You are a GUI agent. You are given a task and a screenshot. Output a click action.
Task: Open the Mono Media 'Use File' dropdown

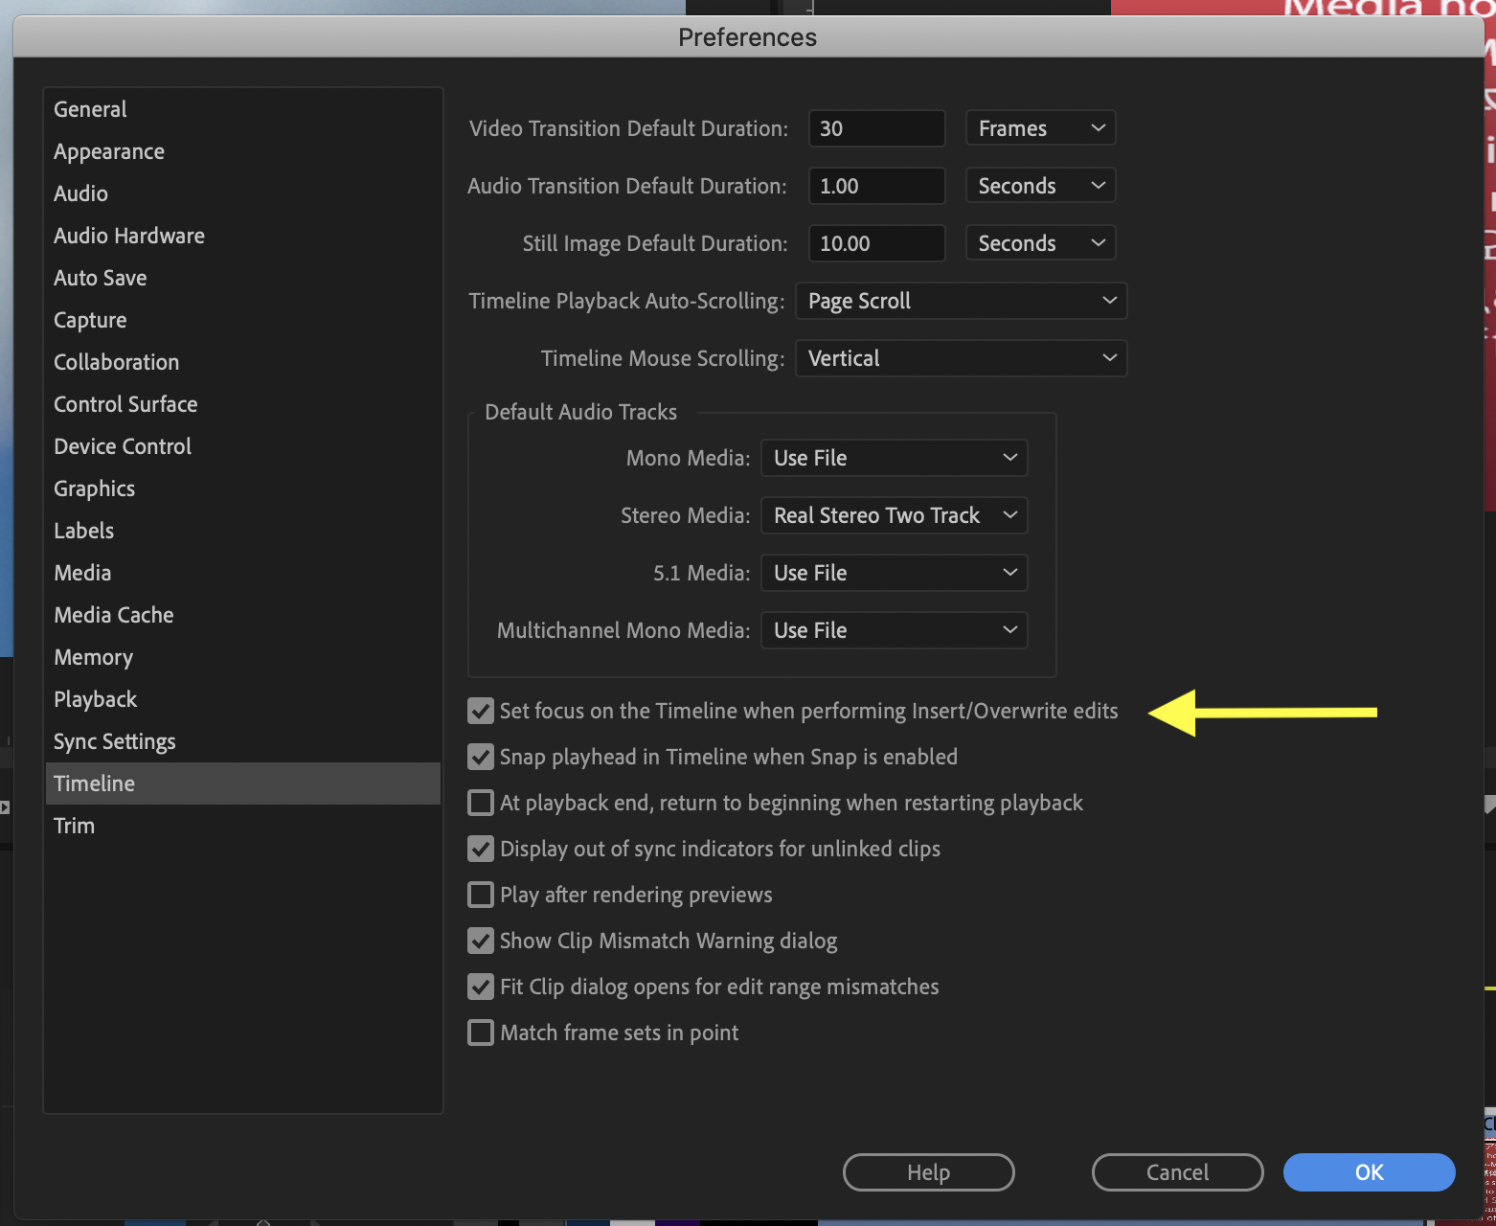893,458
